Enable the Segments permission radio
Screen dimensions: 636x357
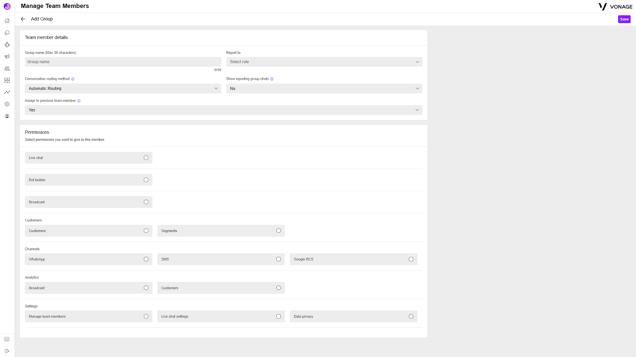click(x=279, y=231)
